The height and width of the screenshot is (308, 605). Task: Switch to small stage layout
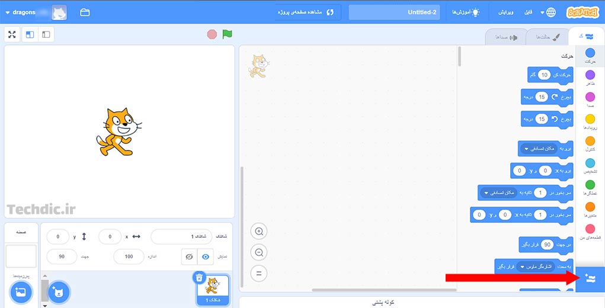pyautogui.click(x=46, y=34)
